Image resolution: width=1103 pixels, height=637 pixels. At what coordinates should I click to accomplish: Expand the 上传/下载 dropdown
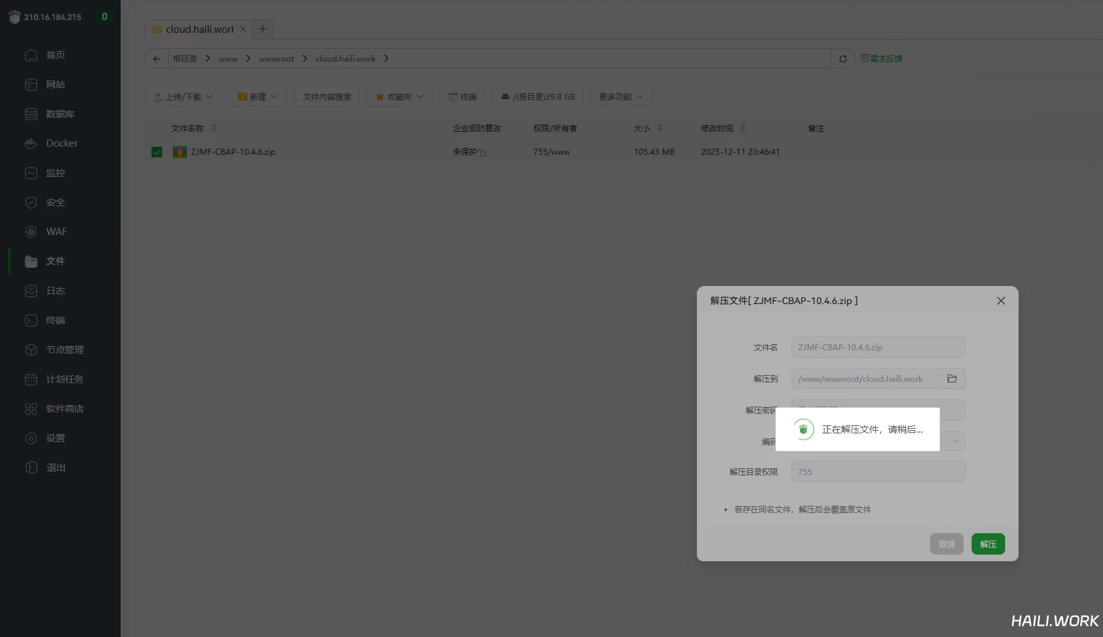coord(184,96)
